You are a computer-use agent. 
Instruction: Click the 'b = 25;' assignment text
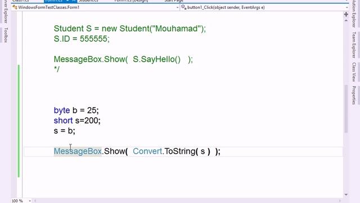(x=85, y=111)
